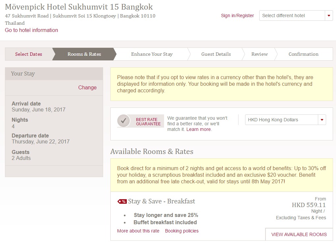This screenshot has width=336, height=243.
Task: Click the red arrow on hotel selector
Action: coord(329,15)
